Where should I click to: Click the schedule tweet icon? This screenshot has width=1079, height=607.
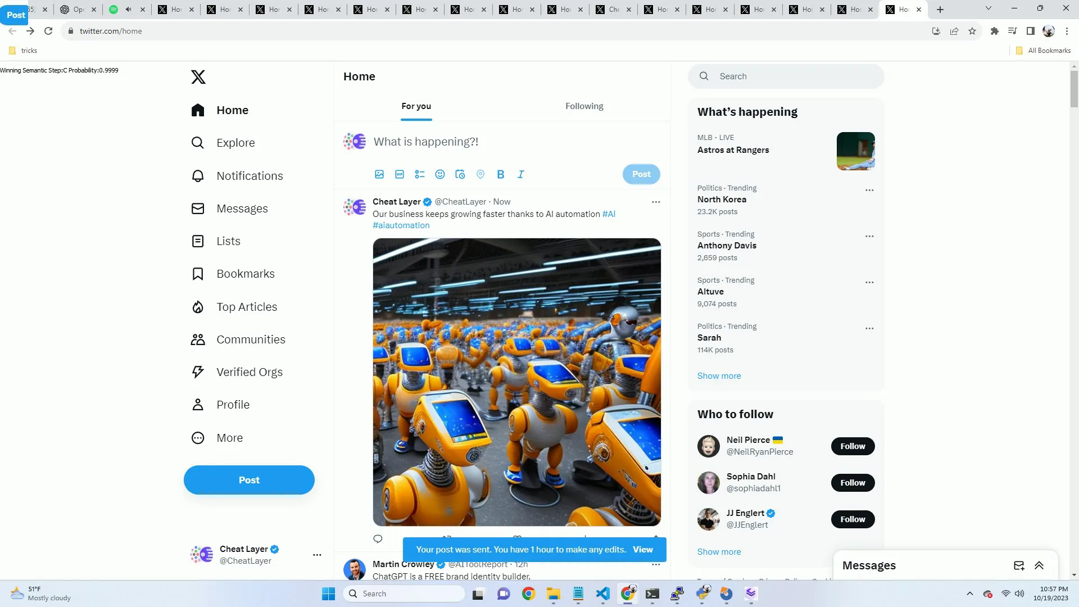click(461, 174)
